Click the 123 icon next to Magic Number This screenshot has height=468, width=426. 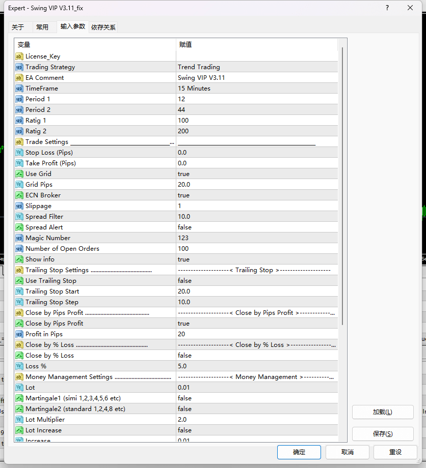tap(20, 238)
